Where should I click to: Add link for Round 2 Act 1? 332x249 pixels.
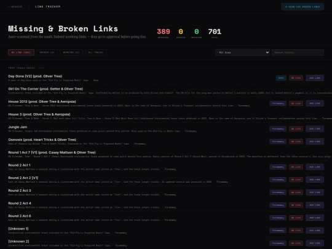click(x=315, y=167)
